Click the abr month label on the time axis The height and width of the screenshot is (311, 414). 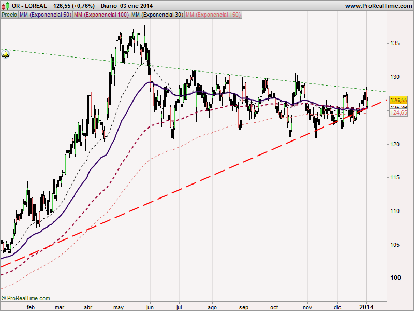pos(88,307)
